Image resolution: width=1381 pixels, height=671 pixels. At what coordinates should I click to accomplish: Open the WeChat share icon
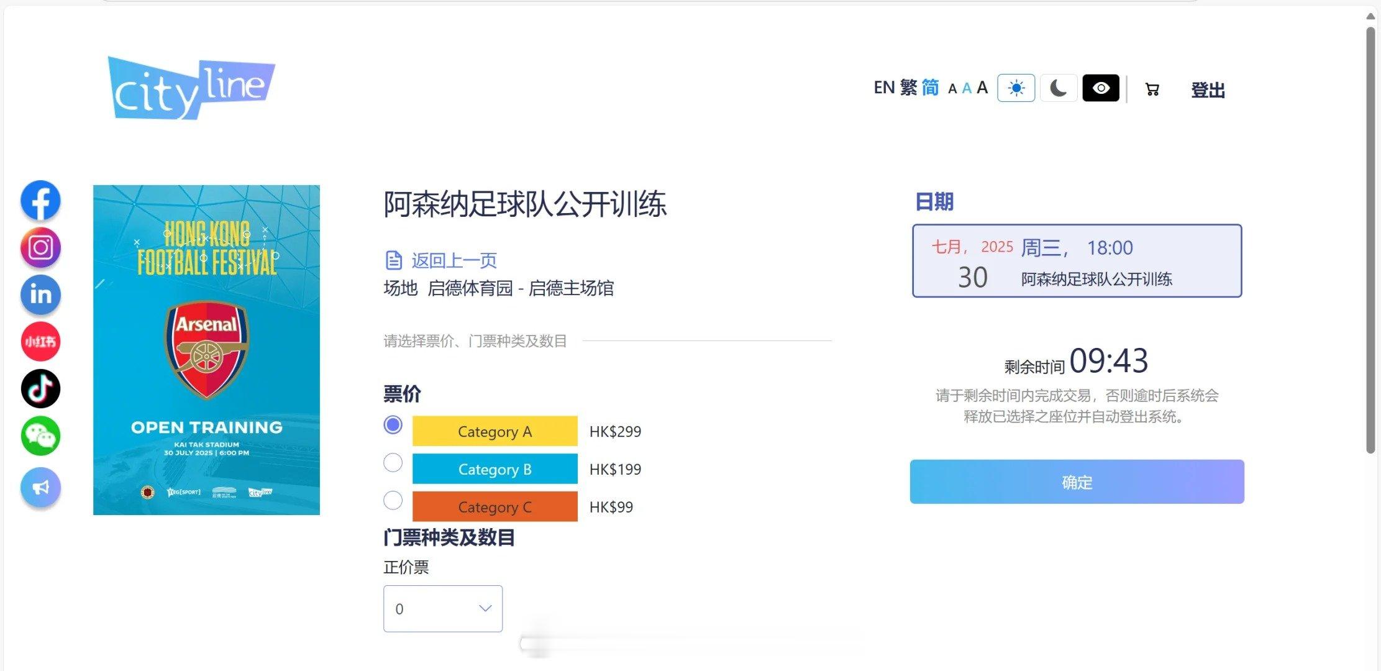(40, 436)
